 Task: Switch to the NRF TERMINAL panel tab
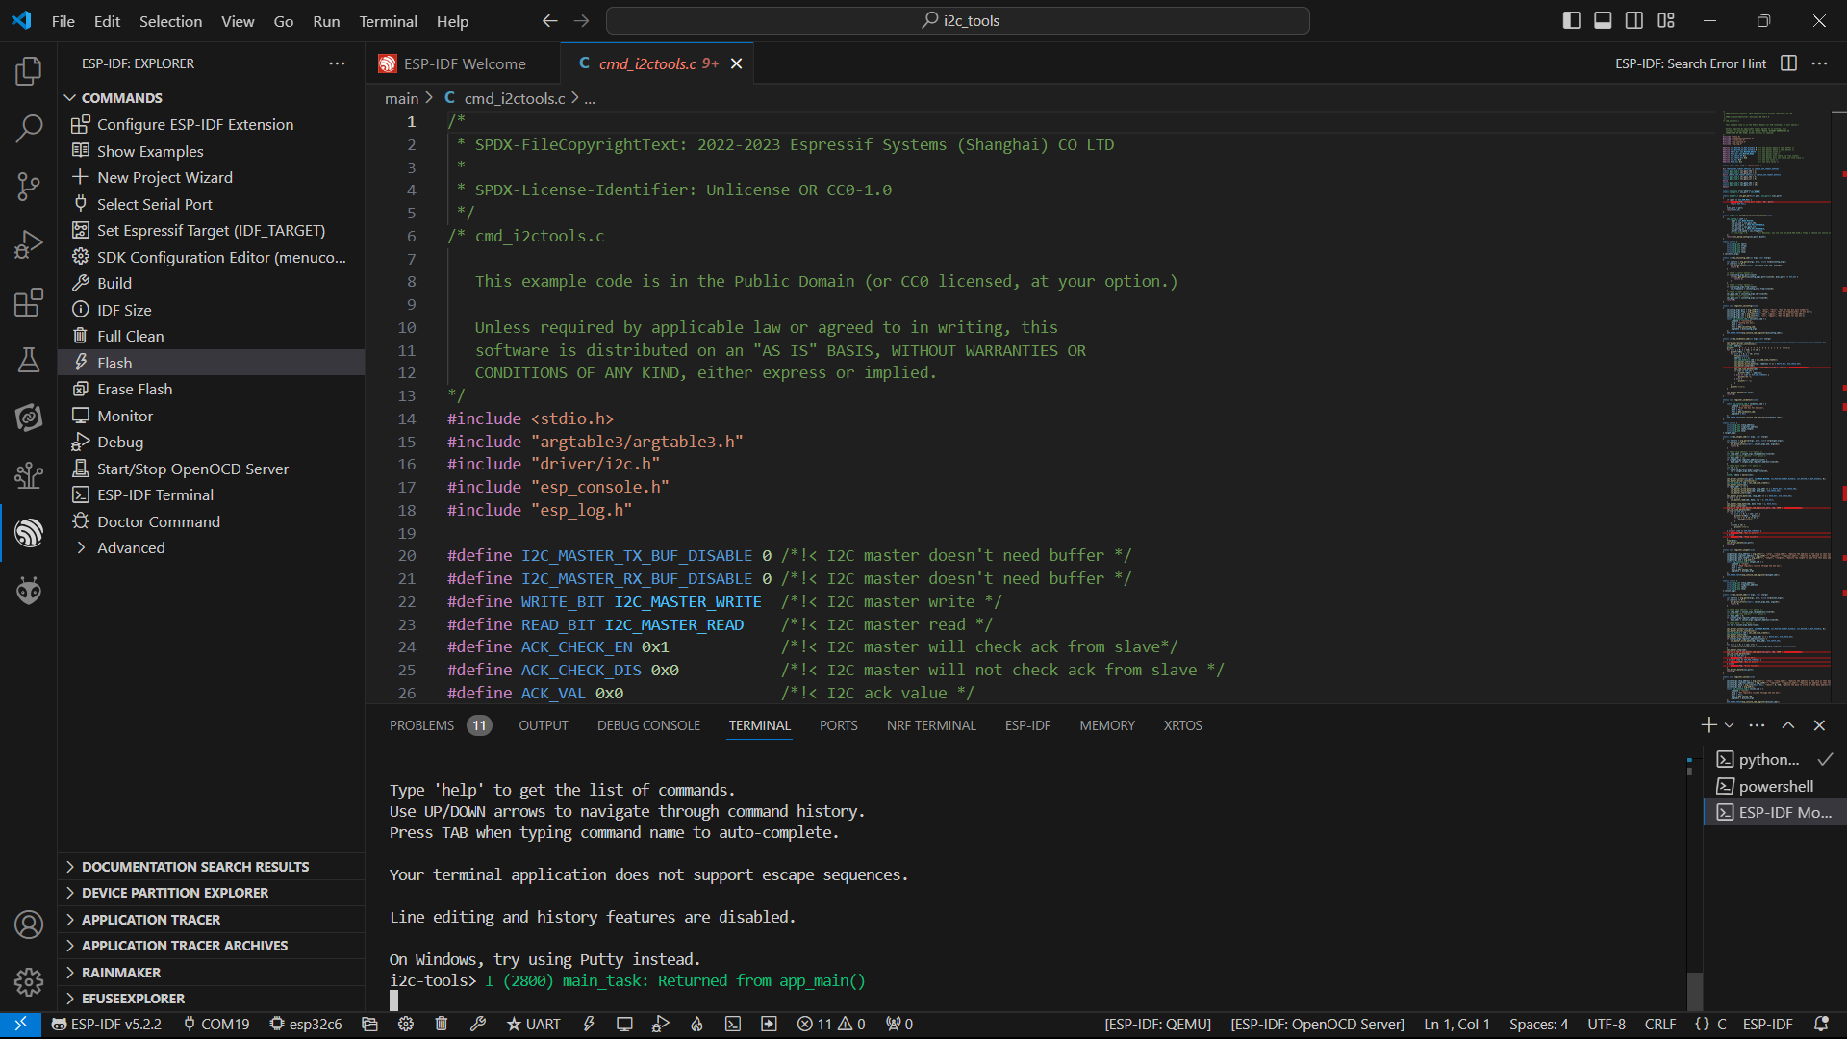pos(931,725)
